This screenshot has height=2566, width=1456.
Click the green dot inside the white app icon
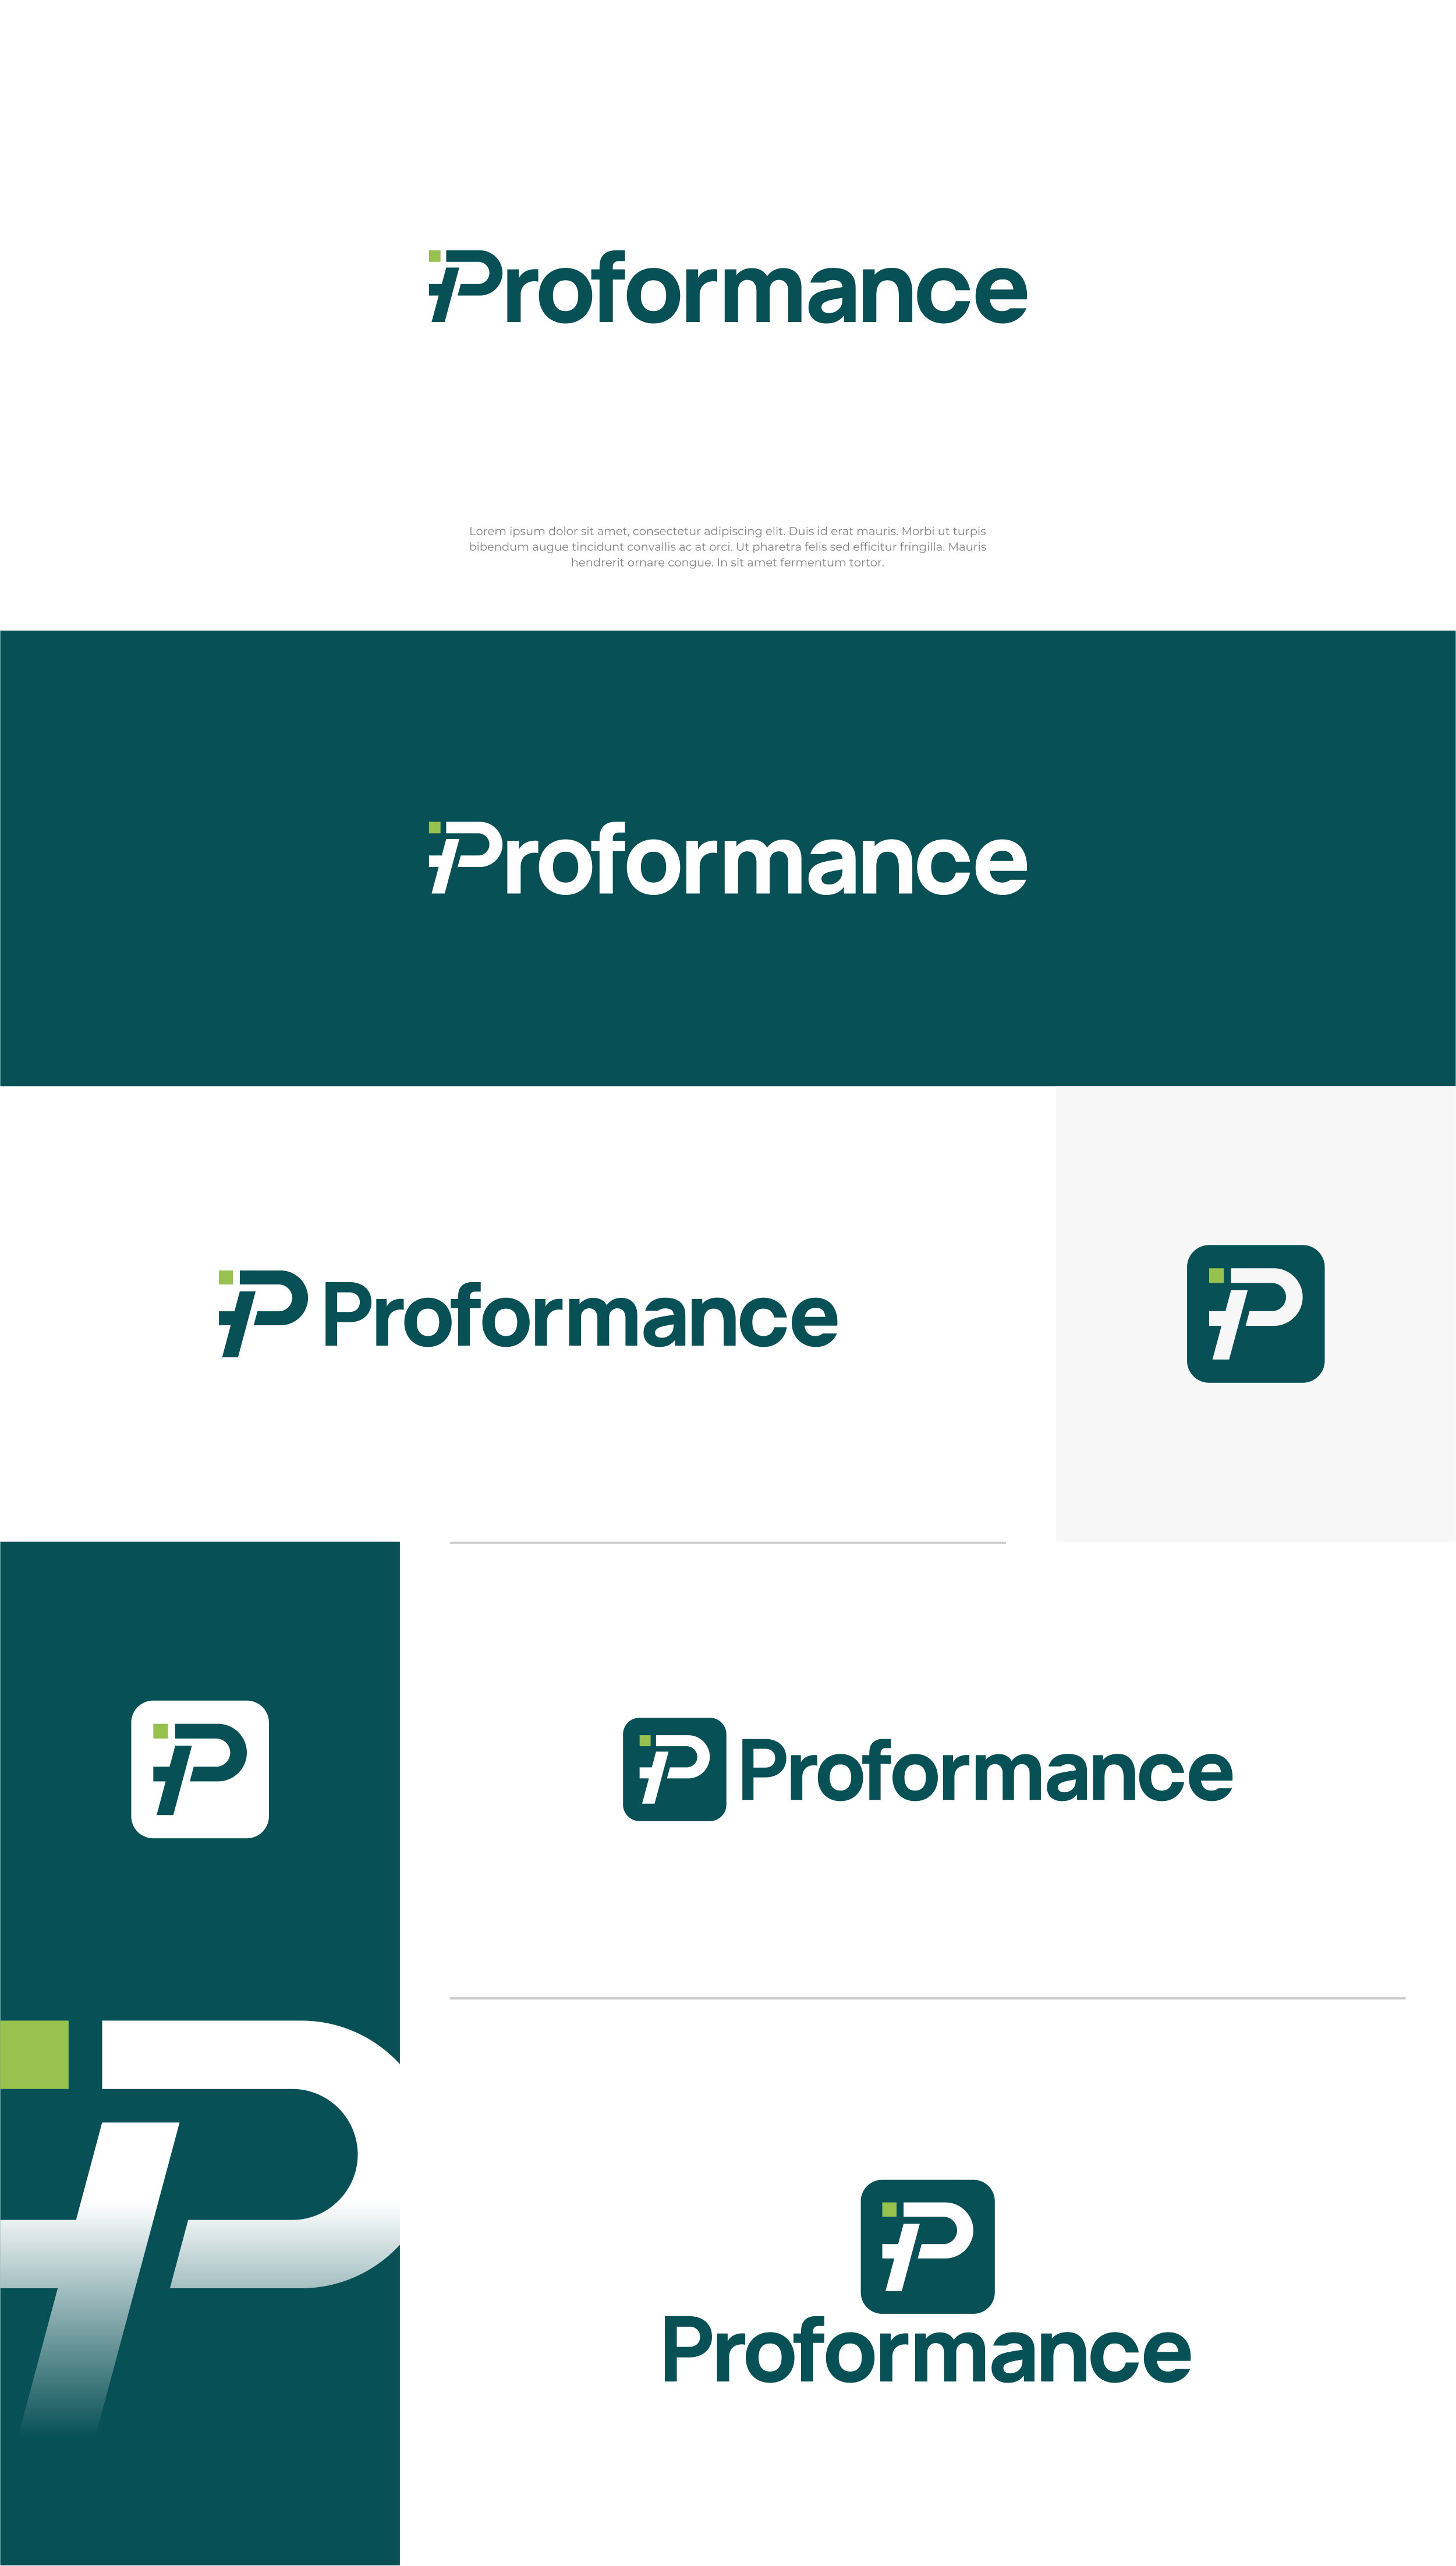coord(160,1731)
